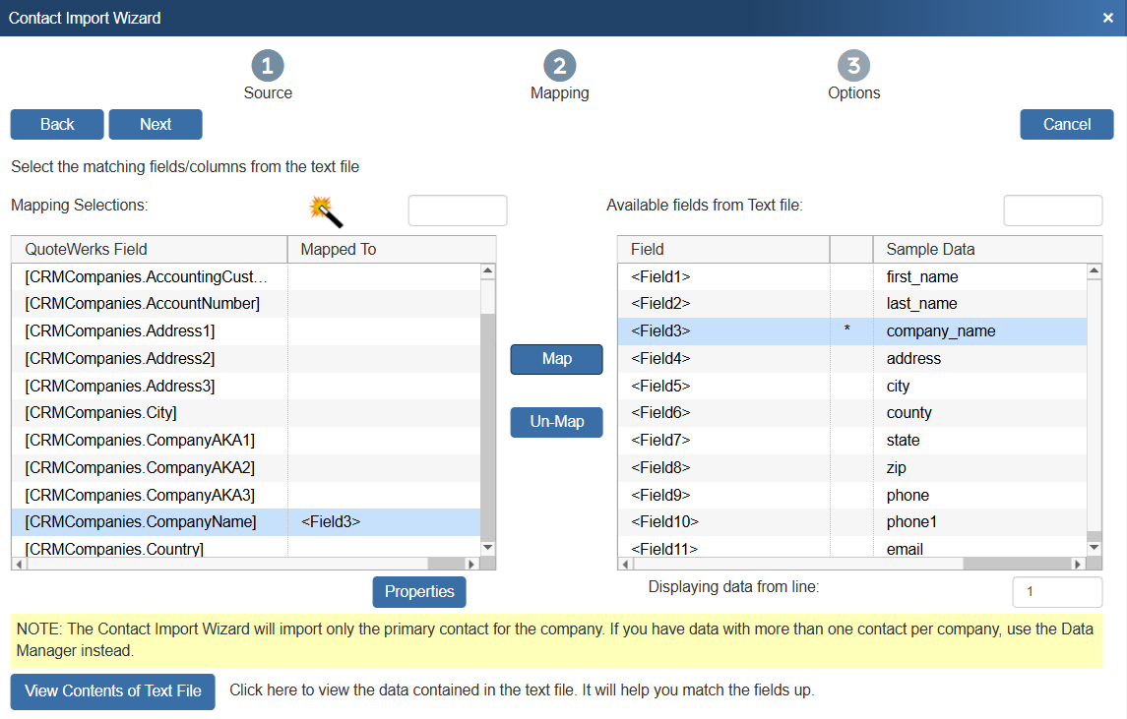This screenshot has height=719, width=1127.
Task: Click the auto-map magic wand icon
Action: [x=325, y=210]
